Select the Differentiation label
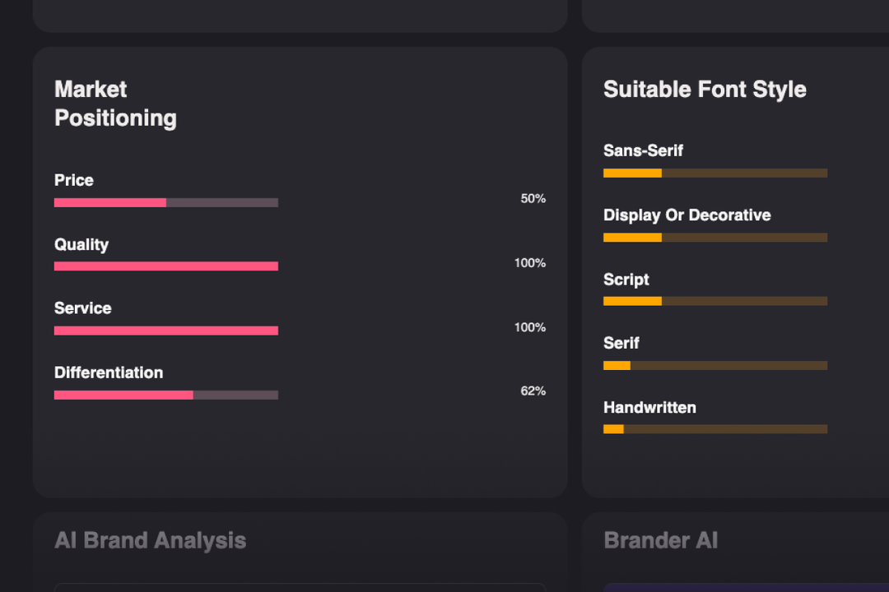This screenshot has width=889, height=592. [109, 372]
